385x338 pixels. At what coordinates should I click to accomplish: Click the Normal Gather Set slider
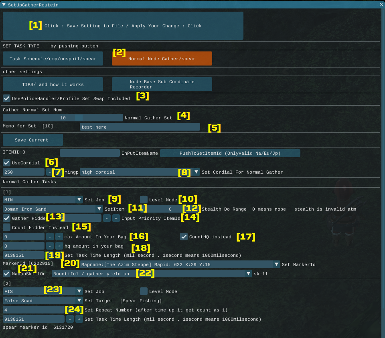point(63,118)
